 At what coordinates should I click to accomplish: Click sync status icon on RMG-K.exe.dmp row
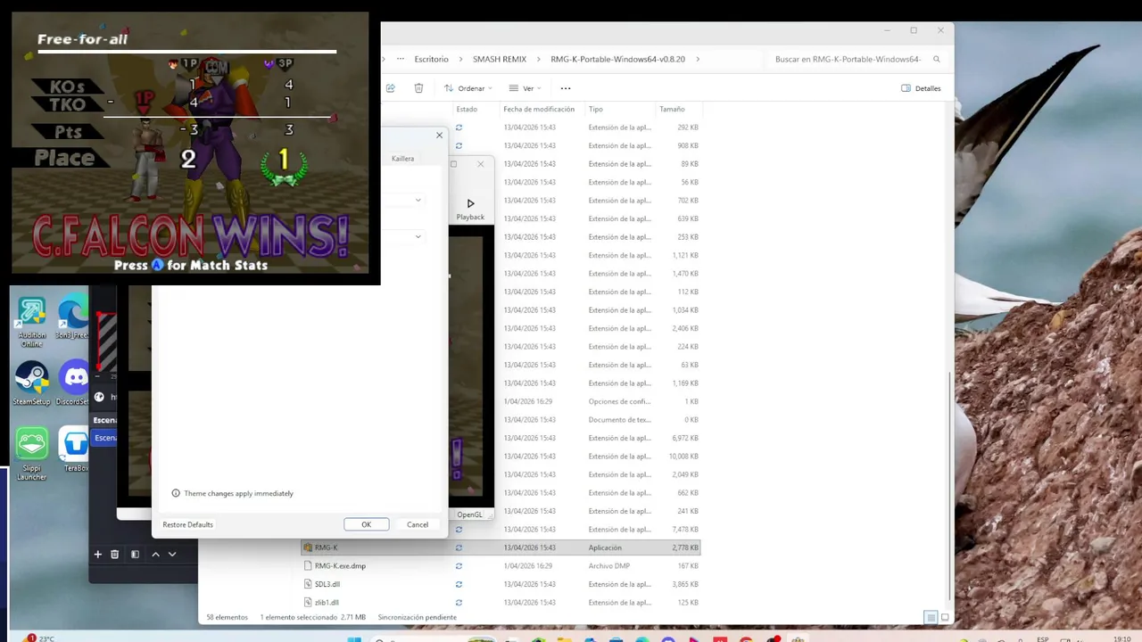click(459, 566)
